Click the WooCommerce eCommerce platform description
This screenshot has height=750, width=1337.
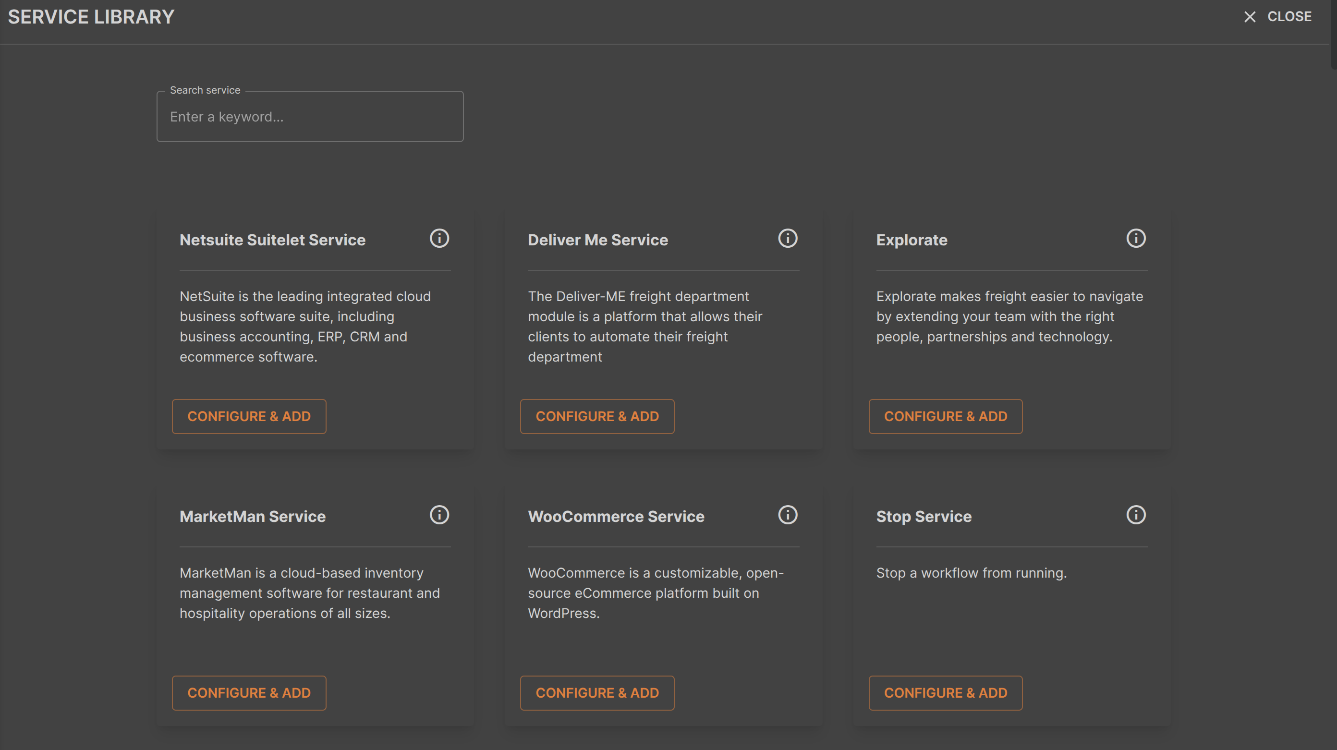pyautogui.click(x=656, y=593)
